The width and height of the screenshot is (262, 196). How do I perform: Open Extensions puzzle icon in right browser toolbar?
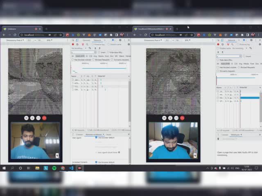pyautogui.click(x=242, y=35)
